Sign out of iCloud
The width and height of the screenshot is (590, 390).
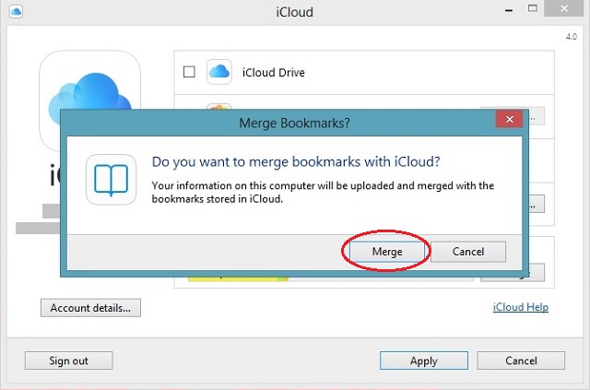point(68,360)
